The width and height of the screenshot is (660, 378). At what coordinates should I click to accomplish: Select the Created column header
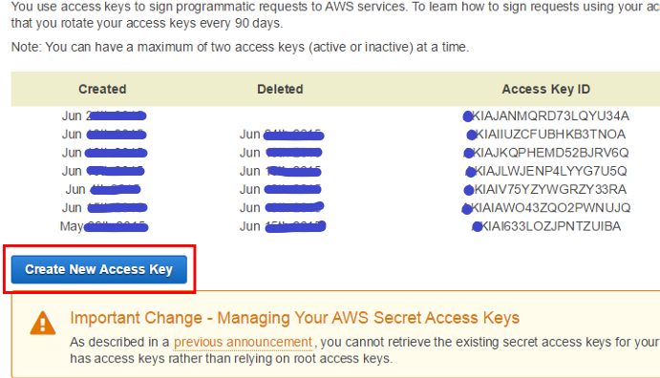(x=102, y=89)
